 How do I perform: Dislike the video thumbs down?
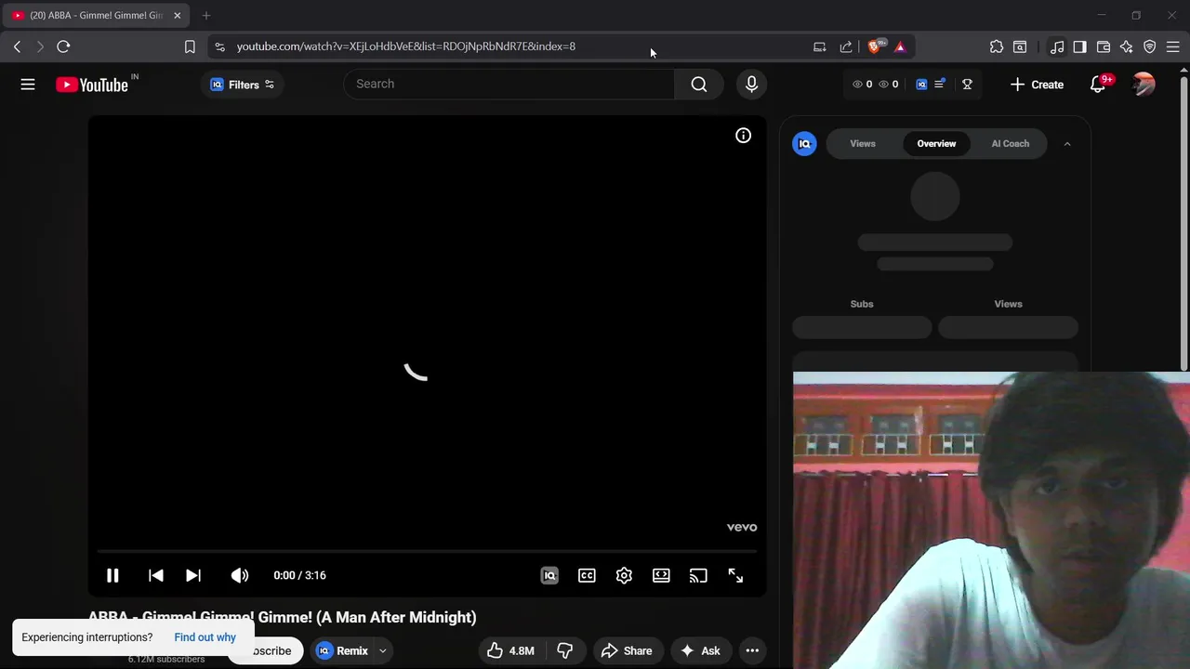[564, 650]
